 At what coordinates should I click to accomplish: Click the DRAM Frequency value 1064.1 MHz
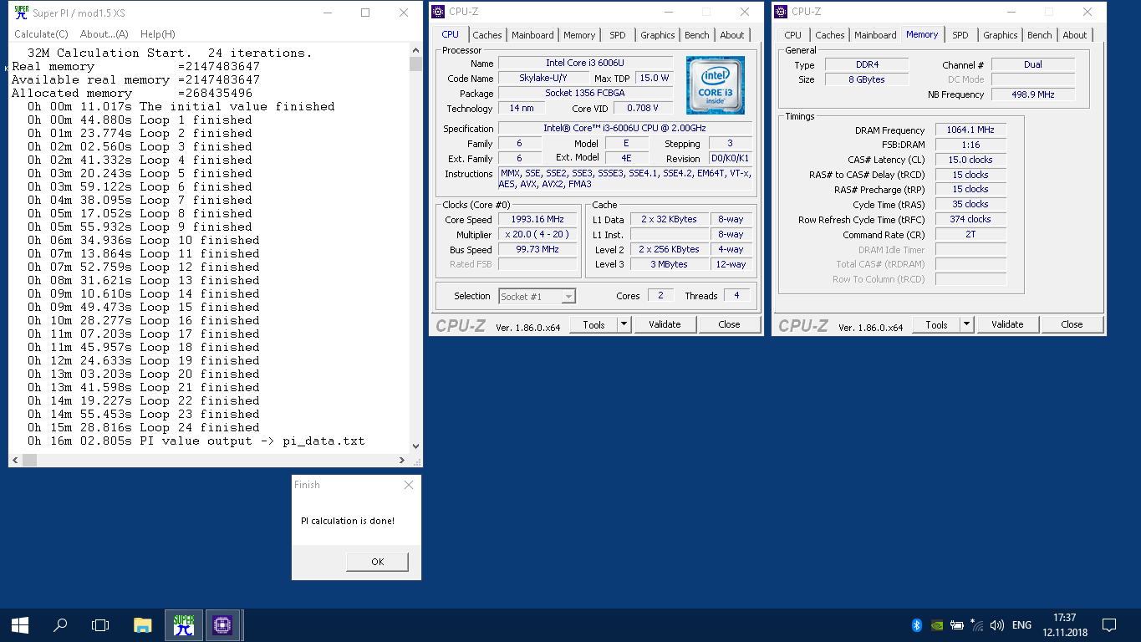[x=970, y=130]
